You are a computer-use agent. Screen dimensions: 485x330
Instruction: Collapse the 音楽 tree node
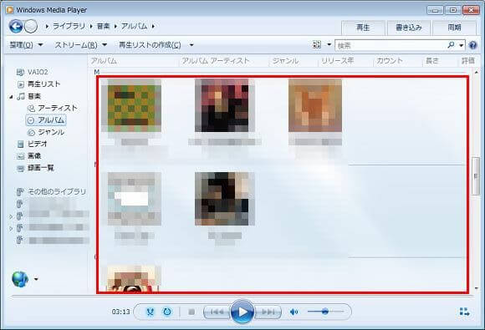11,97
